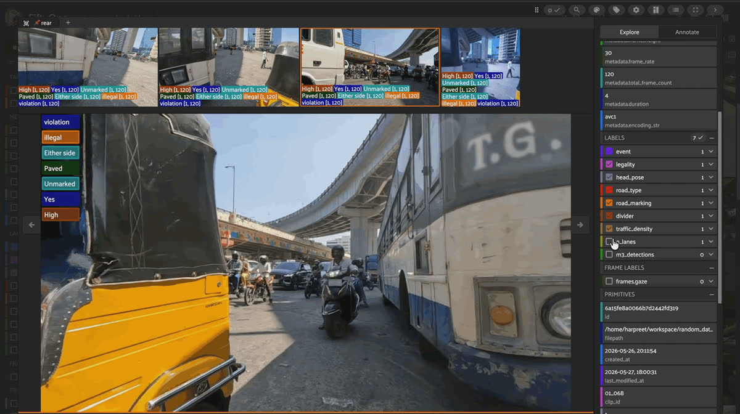740x414 pixels.
Task: Uncheck the road_marking checkbox
Action: point(609,203)
